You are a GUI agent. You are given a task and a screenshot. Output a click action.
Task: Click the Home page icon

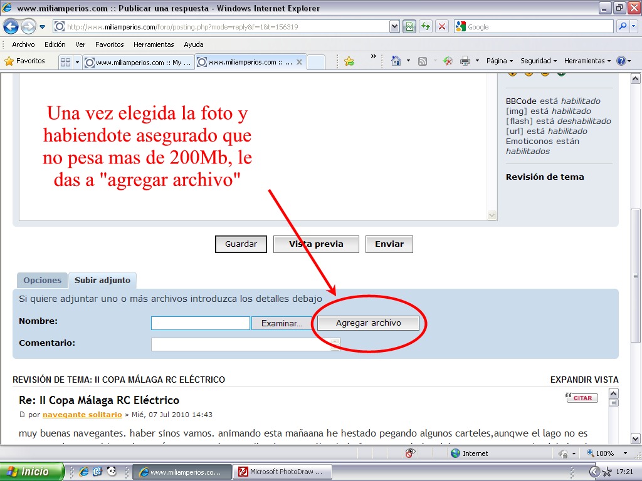(396, 61)
